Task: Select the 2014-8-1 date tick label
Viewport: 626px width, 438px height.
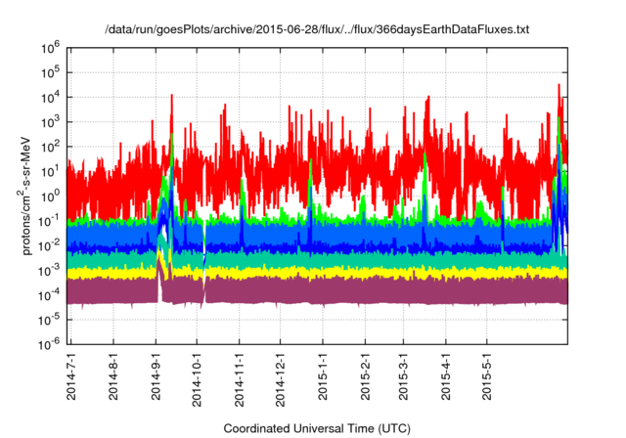Action: click(x=113, y=376)
